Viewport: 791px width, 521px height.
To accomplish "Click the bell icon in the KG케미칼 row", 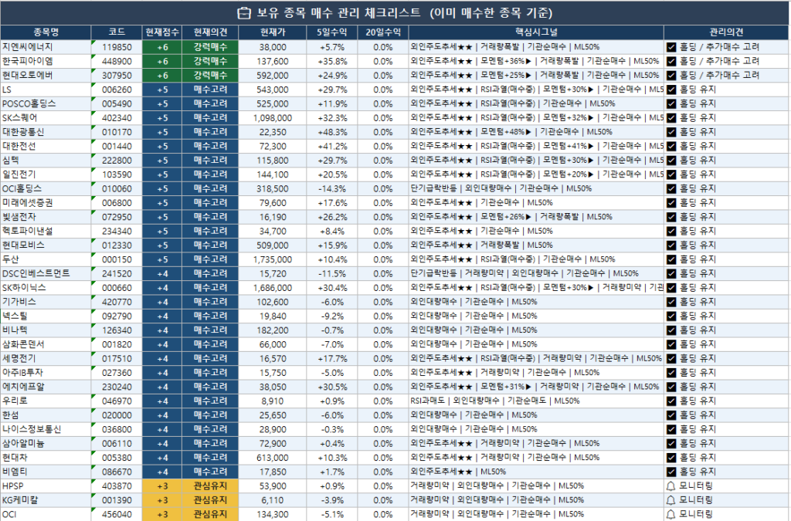I will click(x=671, y=500).
